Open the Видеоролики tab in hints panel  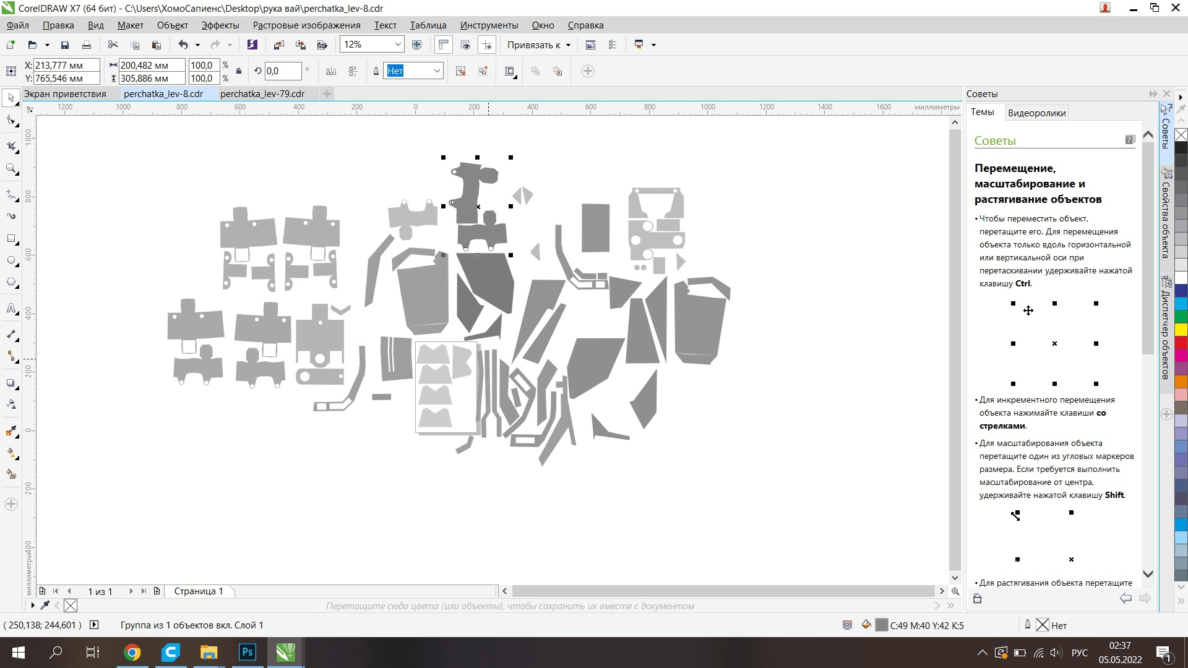pos(1036,113)
